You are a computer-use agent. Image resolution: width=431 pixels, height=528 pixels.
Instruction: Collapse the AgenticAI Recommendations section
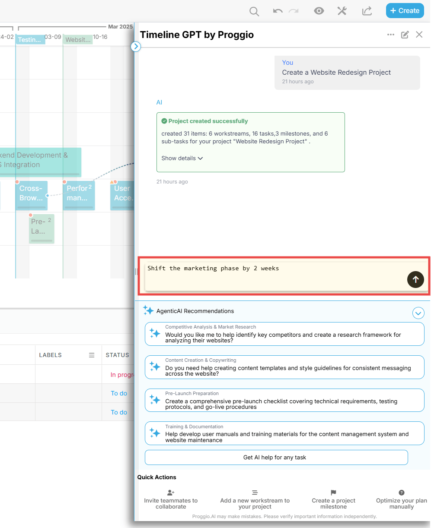tap(418, 313)
